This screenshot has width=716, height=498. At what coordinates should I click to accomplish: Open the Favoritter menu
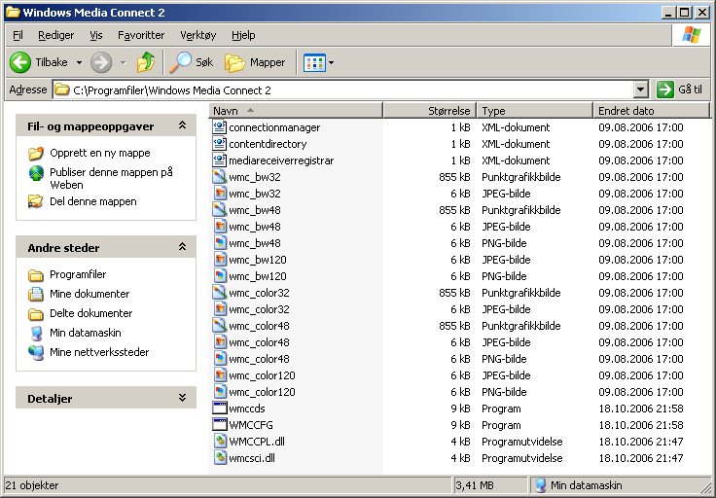click(141, 35)
